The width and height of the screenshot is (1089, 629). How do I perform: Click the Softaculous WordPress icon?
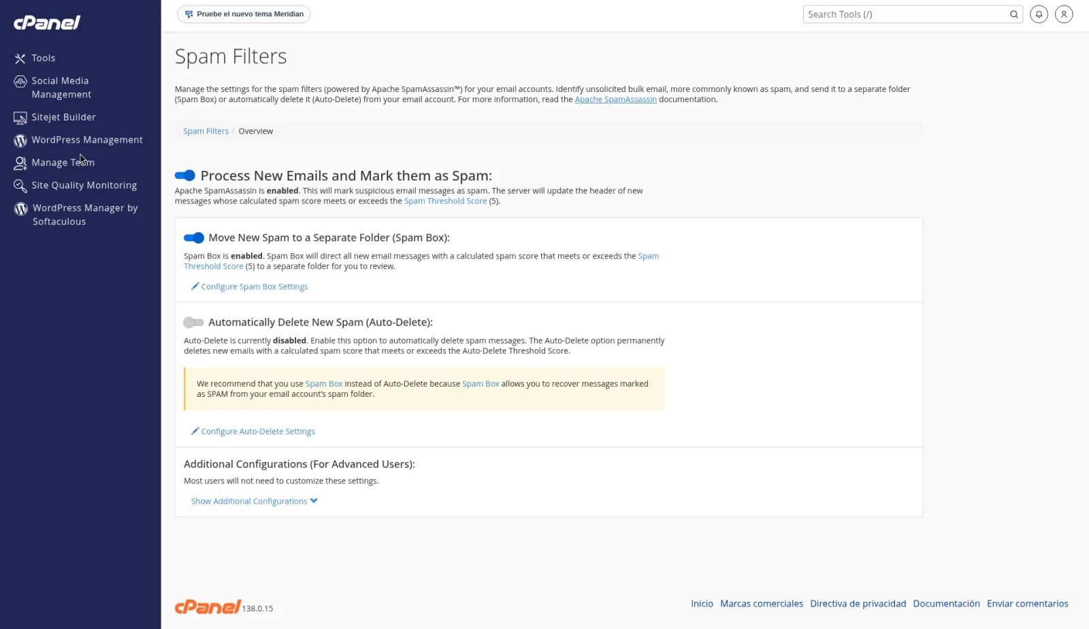(21, 208)
